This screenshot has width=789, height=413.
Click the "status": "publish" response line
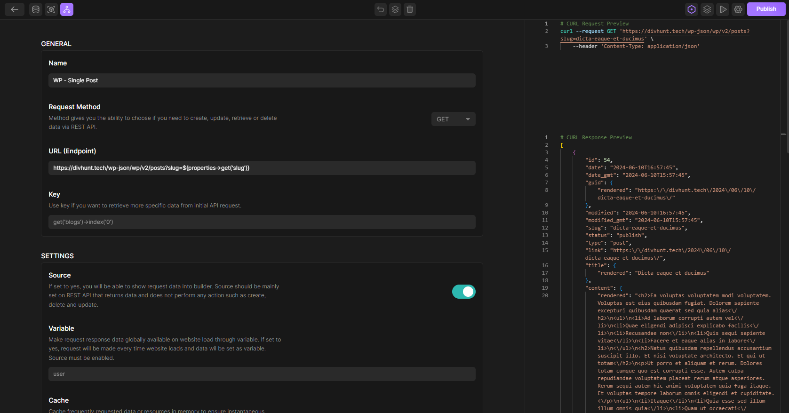click(616, 235)
